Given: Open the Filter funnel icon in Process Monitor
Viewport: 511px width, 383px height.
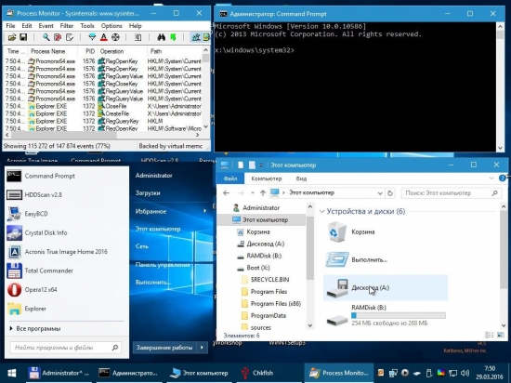Looking at the screenshot, I should click(x=92, y=37).
